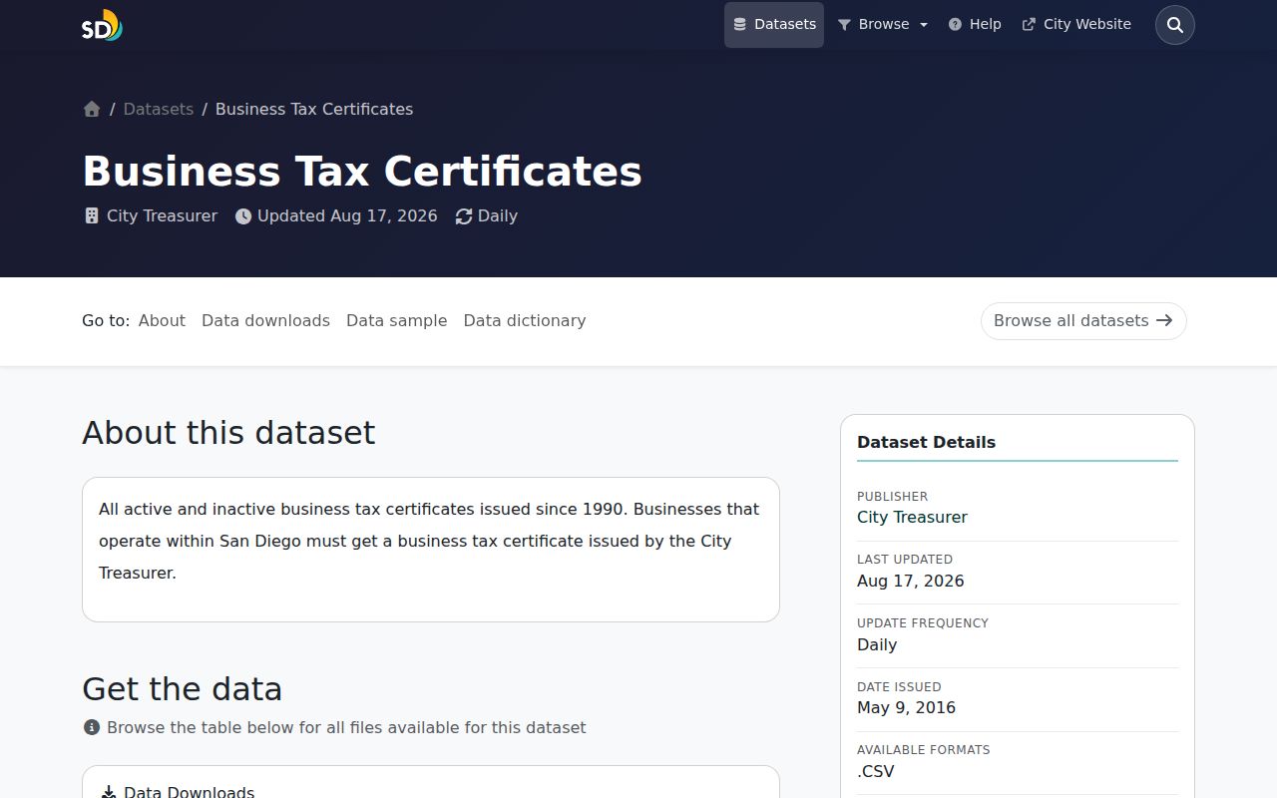Click the About this dataset heading
Screen dimensions: 1277x798
point(228,432)
